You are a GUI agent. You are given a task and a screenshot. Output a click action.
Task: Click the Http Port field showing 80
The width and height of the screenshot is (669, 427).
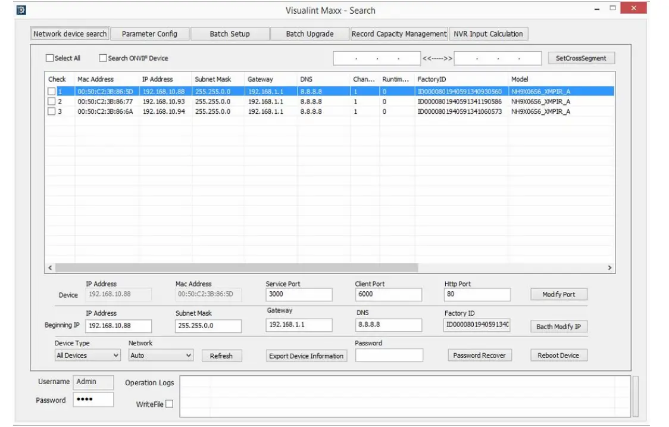(x=477, y=294)
